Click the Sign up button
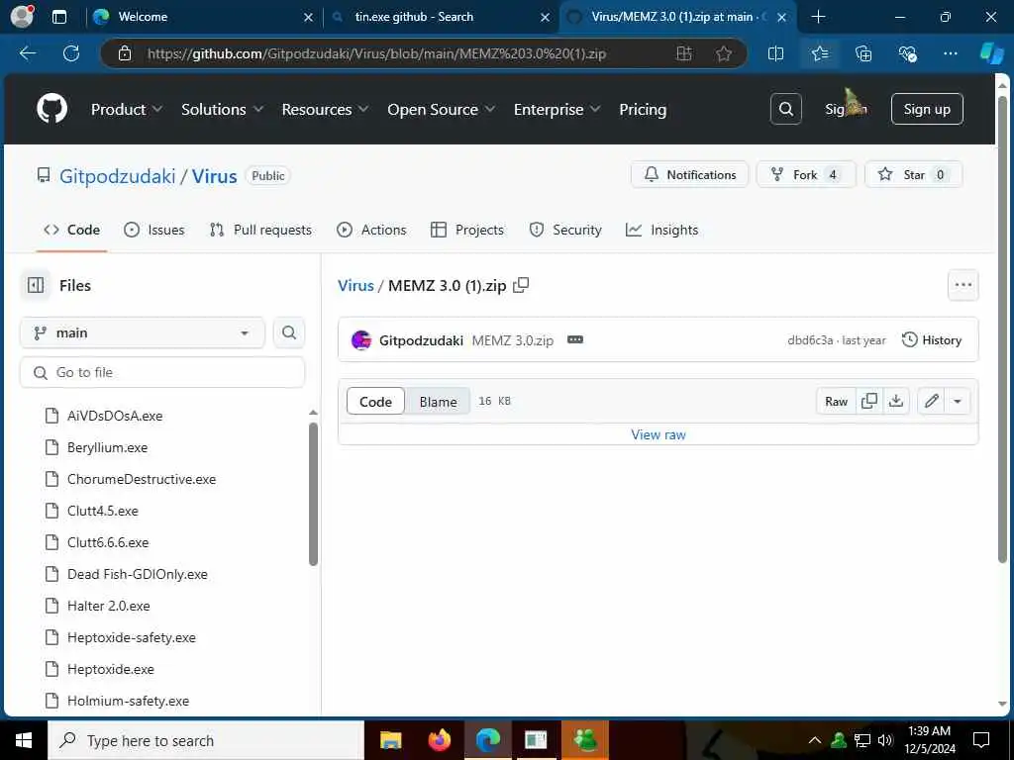Screen dimensions: 1014x760 927,109
